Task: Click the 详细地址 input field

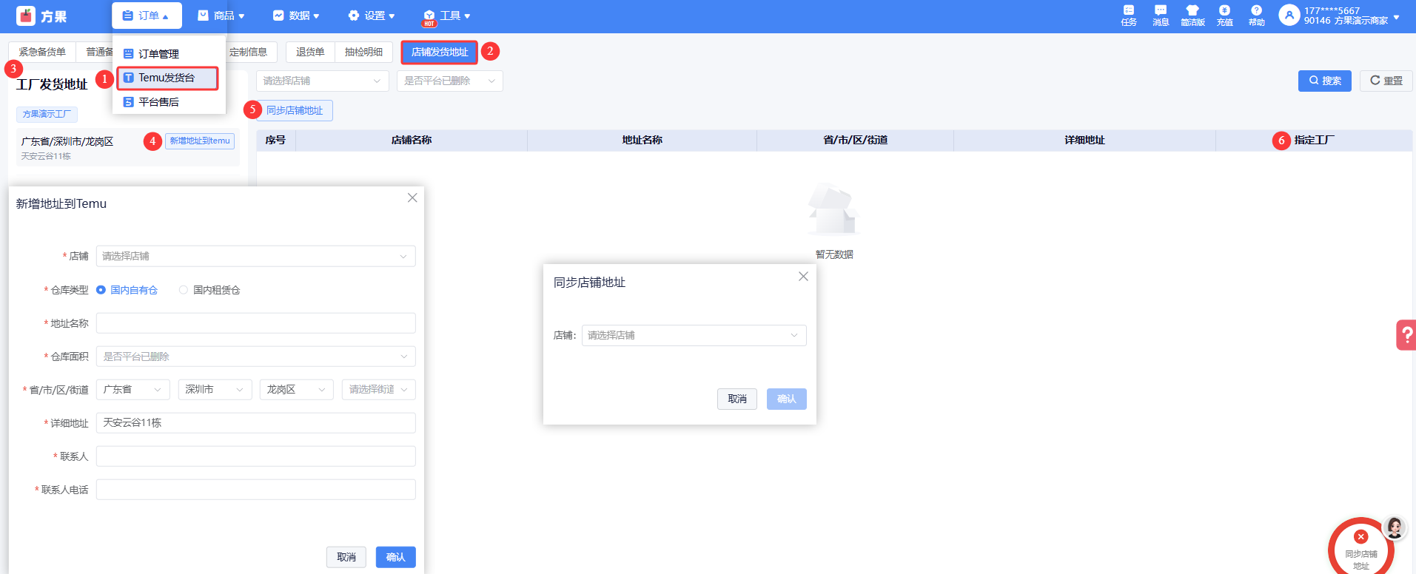Action: coord(255,423)
